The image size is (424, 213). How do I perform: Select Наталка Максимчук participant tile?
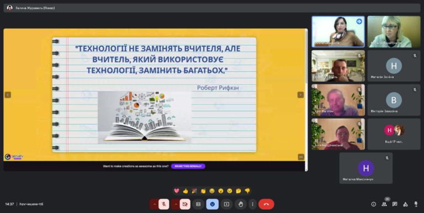click(366, 168)
